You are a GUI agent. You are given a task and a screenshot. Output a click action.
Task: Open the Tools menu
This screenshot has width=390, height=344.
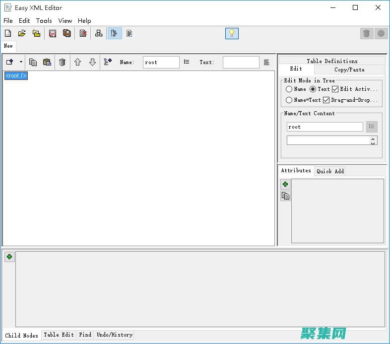[x=44, y=21]
